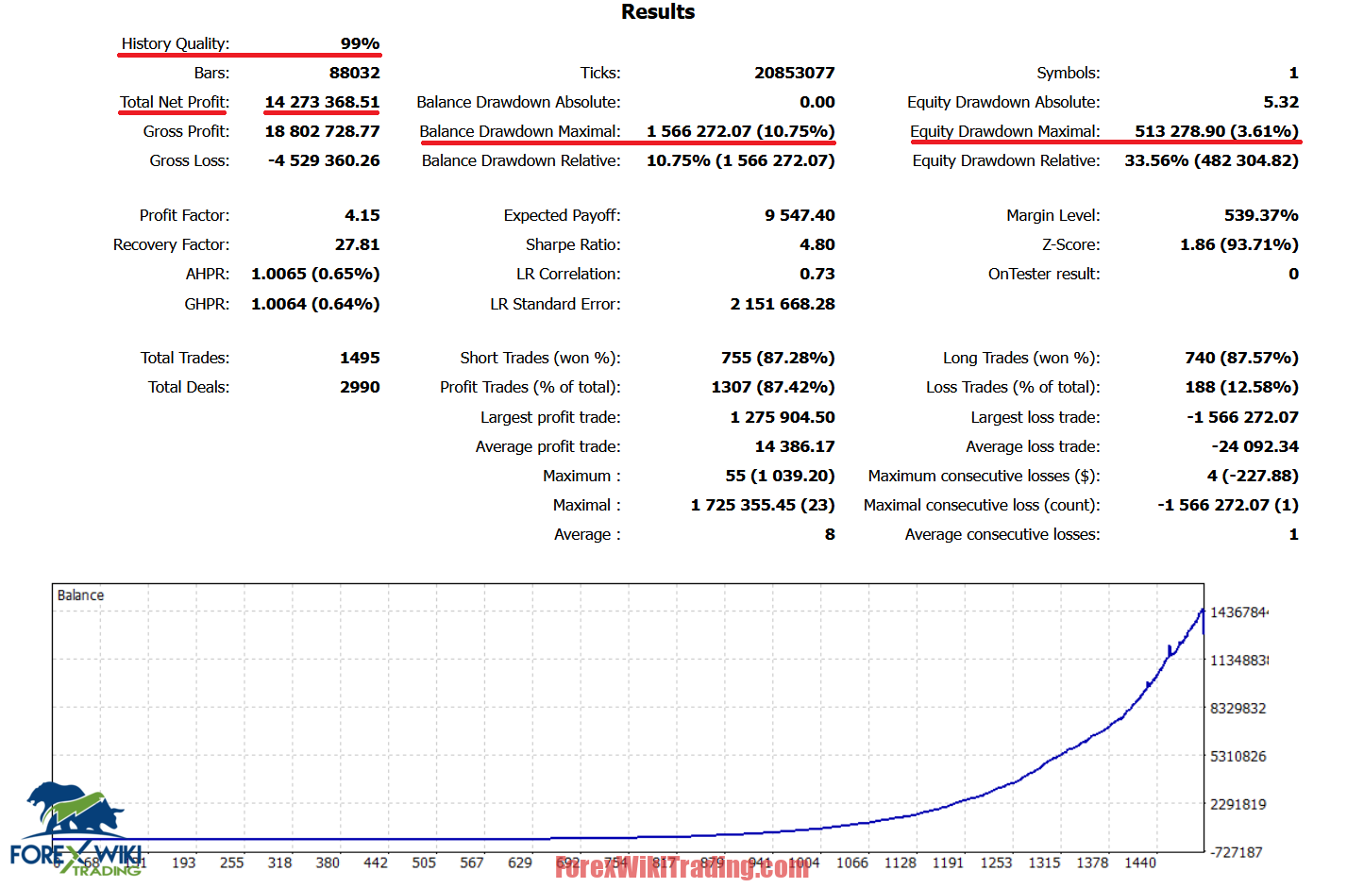This screenshot has width=1347, height=888.
Task: Click the Recovery Factor value 27.81
Action: (357, 244)
